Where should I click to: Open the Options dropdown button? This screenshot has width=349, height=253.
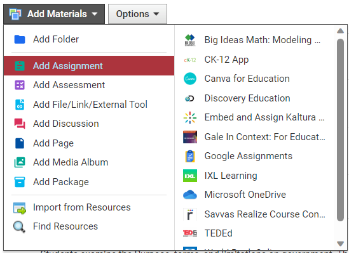(137, 14)
